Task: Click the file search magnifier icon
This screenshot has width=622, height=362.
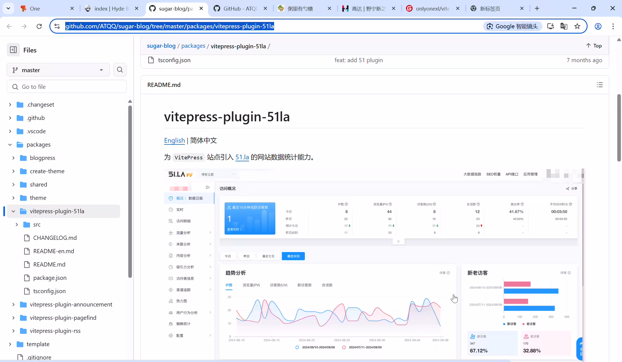Action: 120,70
